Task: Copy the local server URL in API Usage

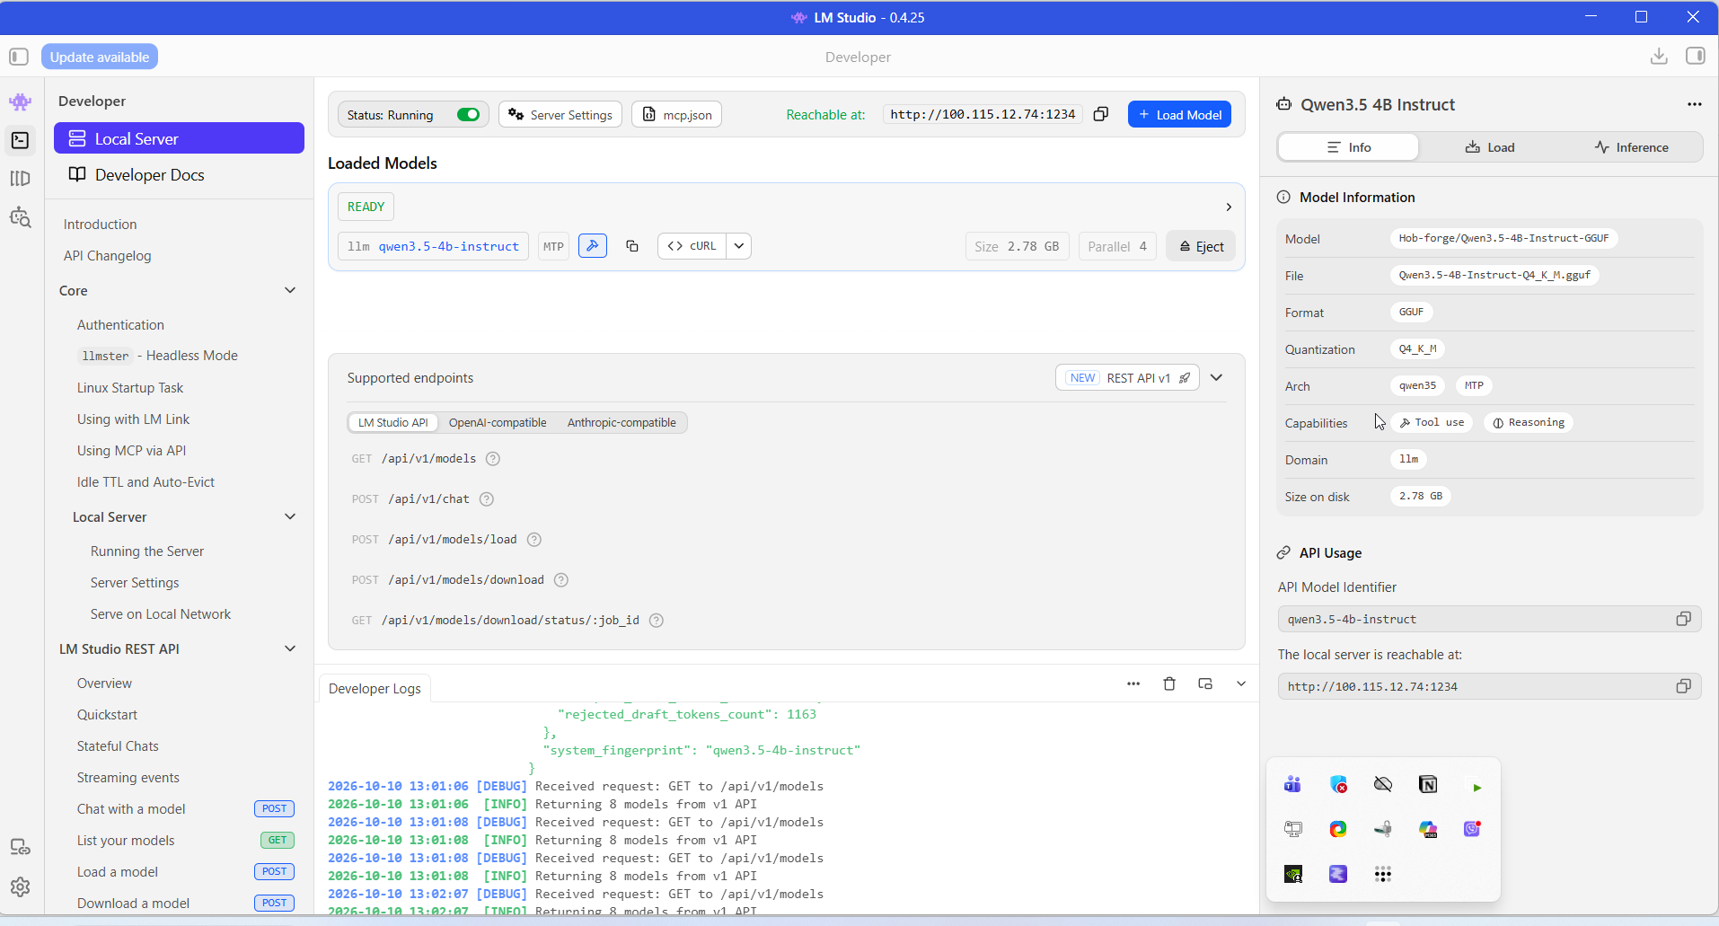Action: click(x=1683, y=686)
